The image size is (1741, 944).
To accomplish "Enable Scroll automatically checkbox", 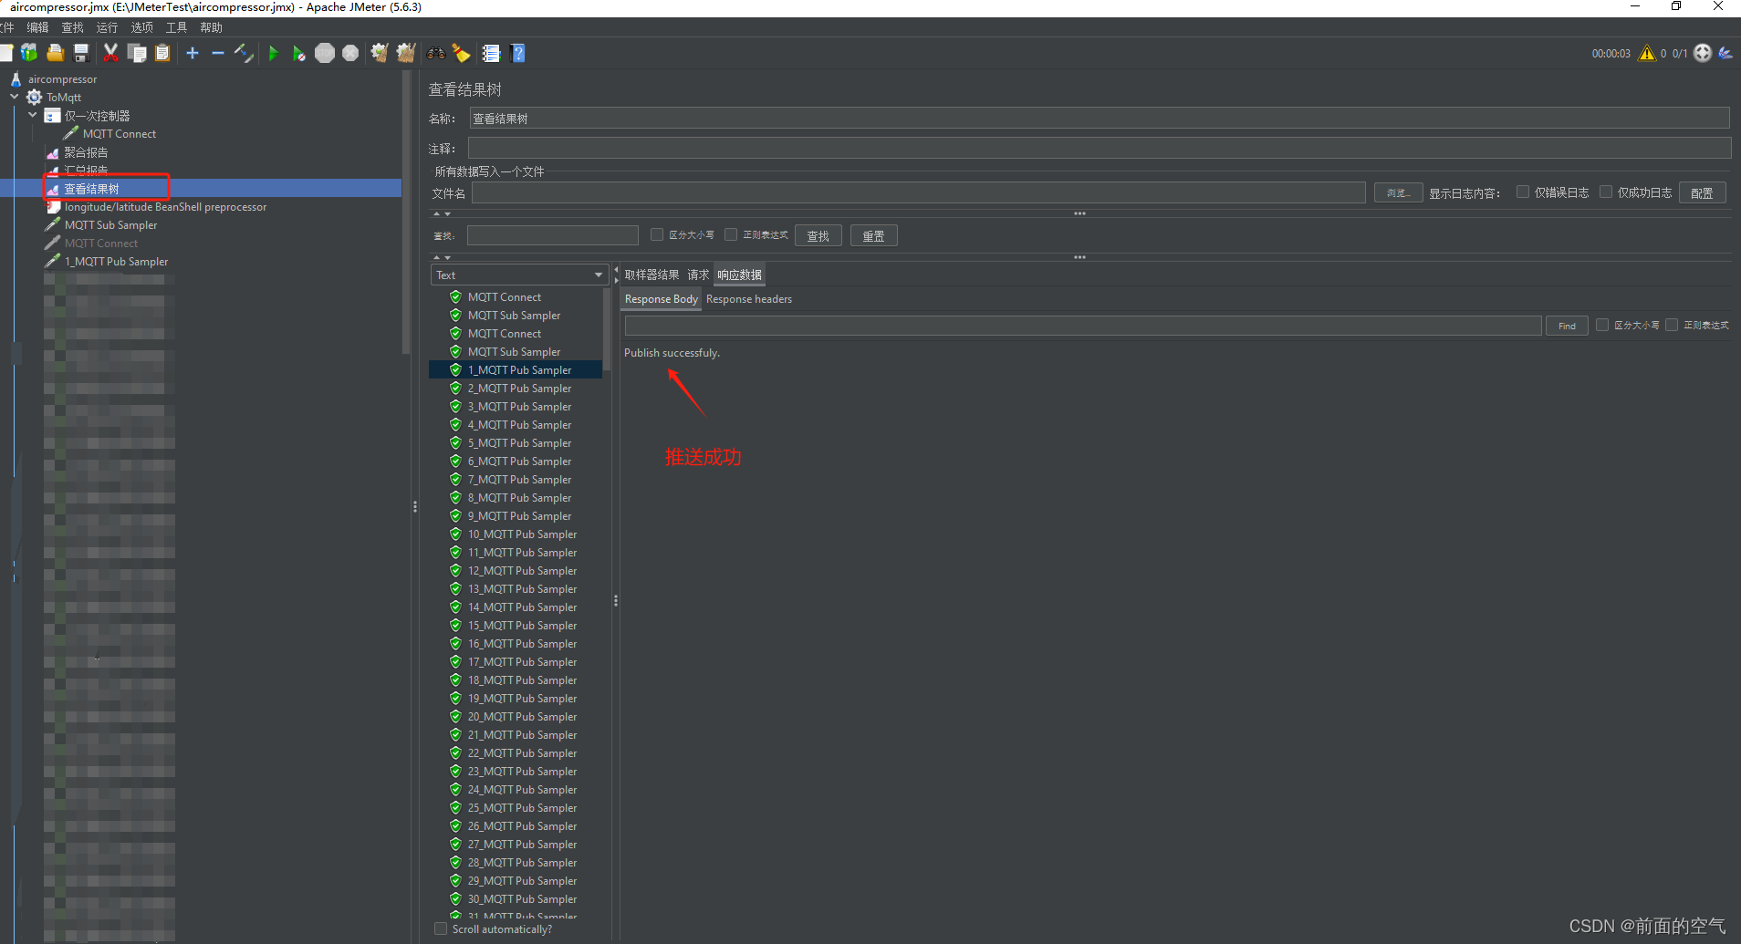I will pyautogui.click(x=441, y=928).
